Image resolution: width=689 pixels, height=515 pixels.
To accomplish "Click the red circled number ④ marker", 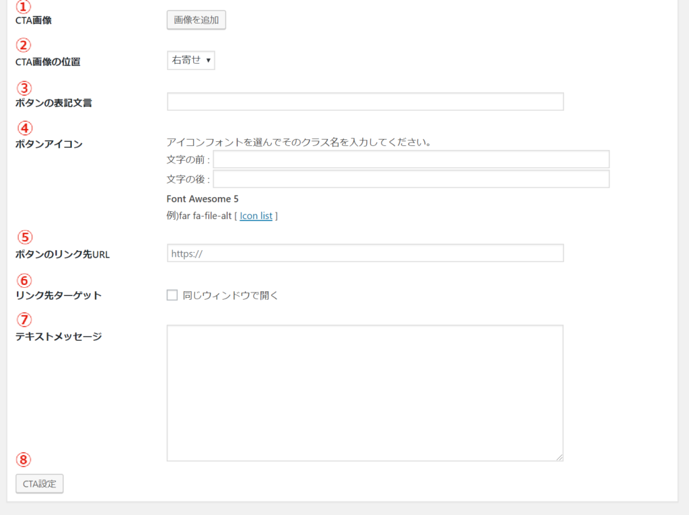I will [24, 128].
